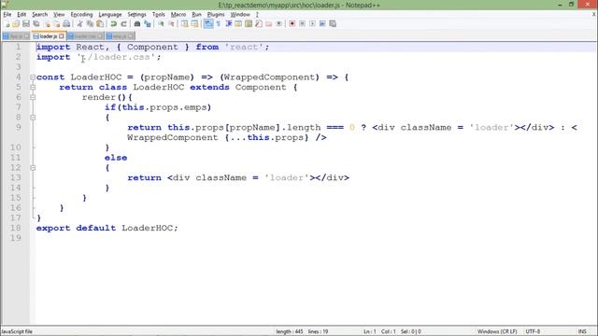598x336 pixels.
Task: Toggle the Word Wrap toolbar button
Action: [x=208, y=24]
